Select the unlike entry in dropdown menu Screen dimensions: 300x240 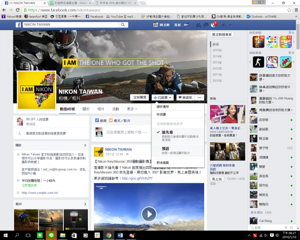coord(178,114)
